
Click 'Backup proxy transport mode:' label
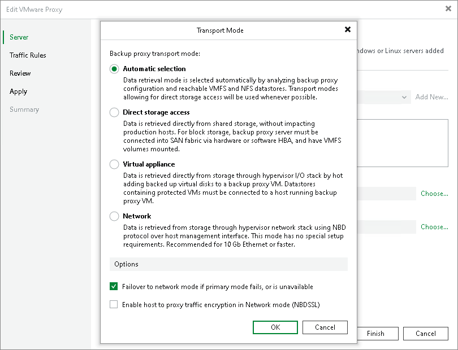click(155, 54)
